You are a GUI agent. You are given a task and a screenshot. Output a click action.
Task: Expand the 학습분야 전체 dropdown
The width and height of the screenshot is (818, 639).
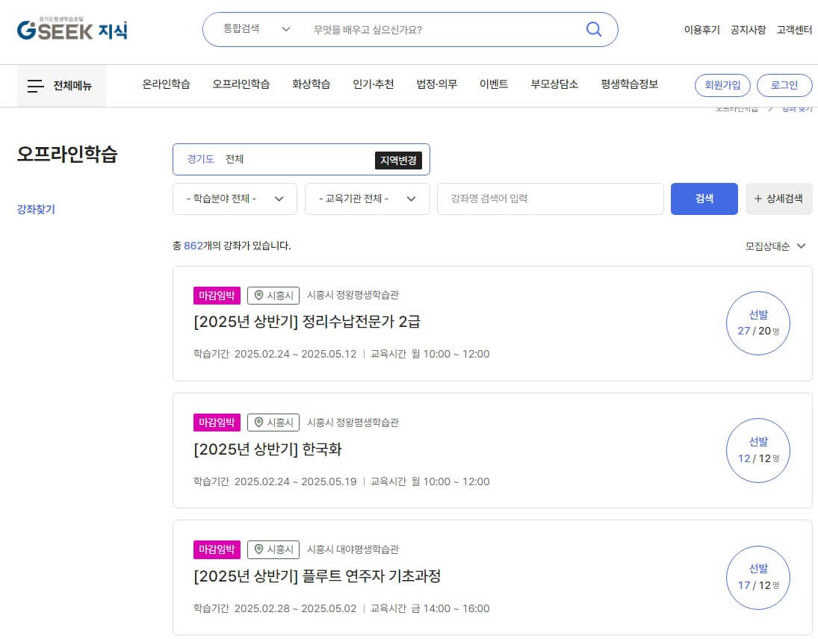pos(234,199)
